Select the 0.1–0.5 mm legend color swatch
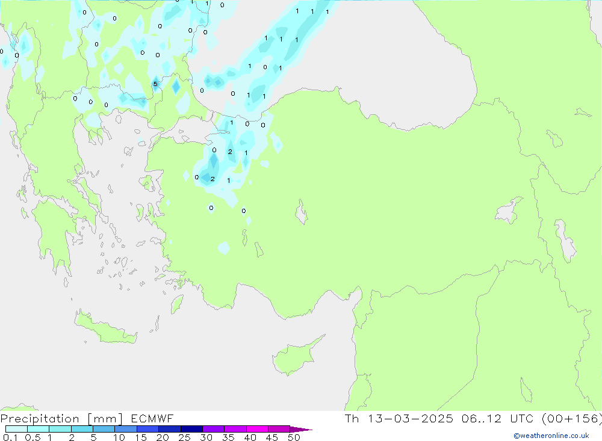The height and width of the screenshot is (441, 602). (x=16, y=429)
